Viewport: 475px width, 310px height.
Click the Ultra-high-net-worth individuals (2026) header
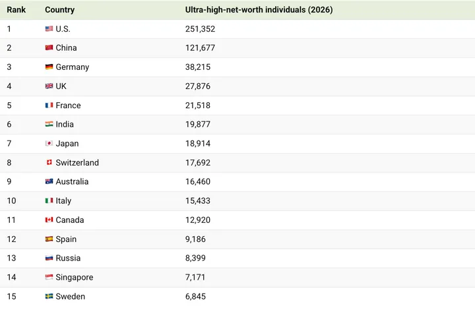(259, 10)
